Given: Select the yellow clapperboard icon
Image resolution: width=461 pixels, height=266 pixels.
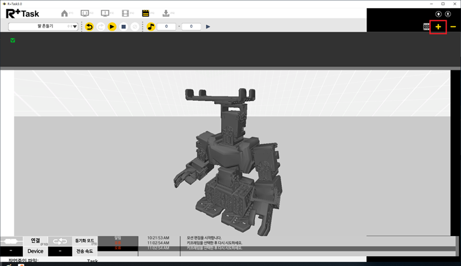Looking at the screenshot, I should tap(146, 13).
